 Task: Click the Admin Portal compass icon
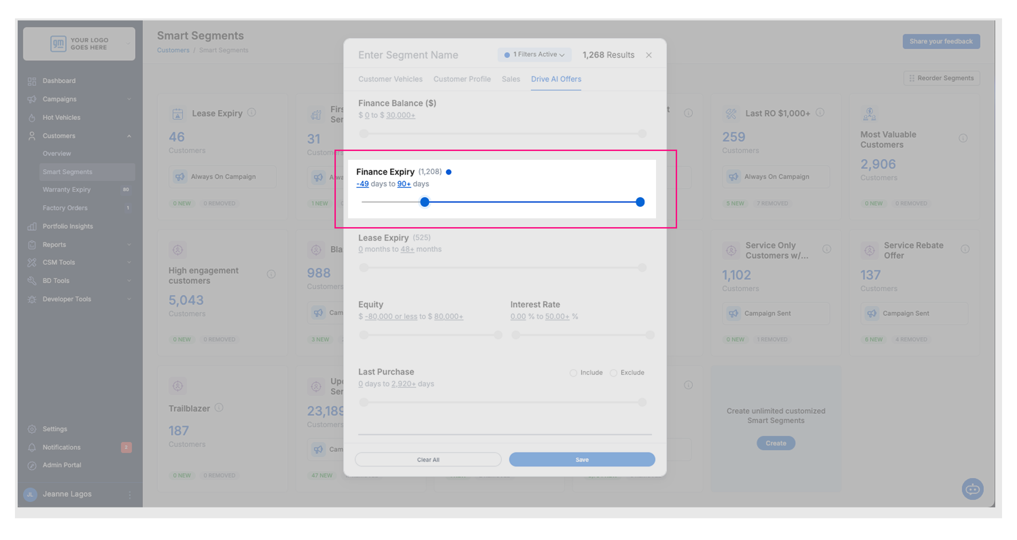tap(32, 465)
